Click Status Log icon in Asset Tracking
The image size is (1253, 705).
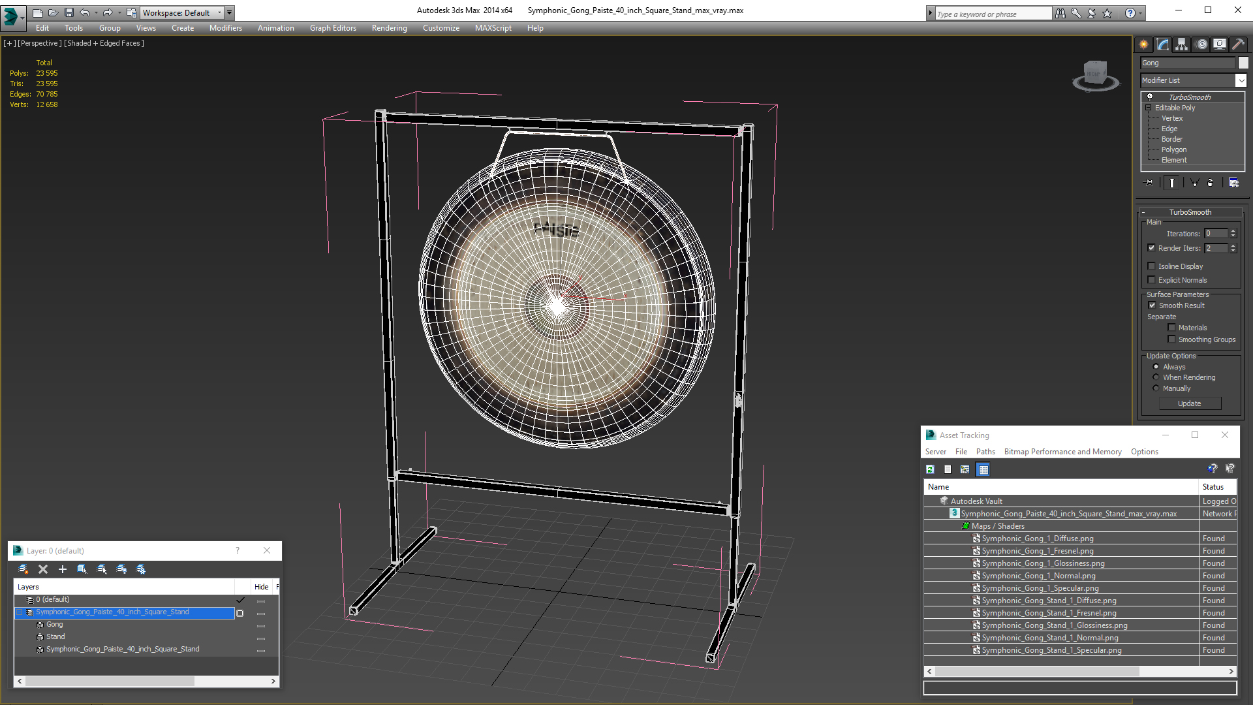coord(948,469)
